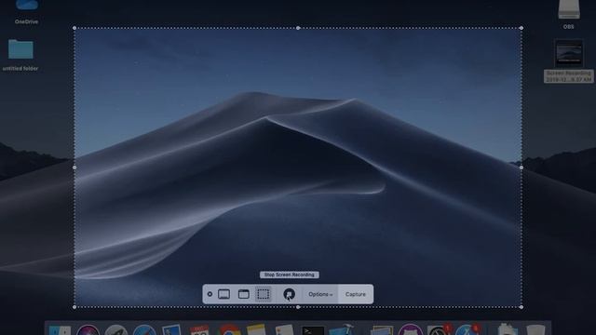Close the screenshot toolbar with the X button
The width and height of the screenshot is (596, 335).
tap(210, 294)
